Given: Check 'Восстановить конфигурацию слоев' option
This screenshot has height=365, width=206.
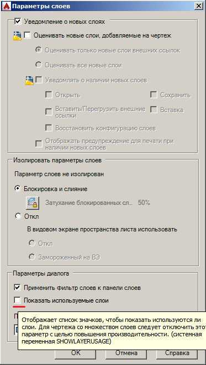Looking at the screenshot, I should tap(49, 128).
